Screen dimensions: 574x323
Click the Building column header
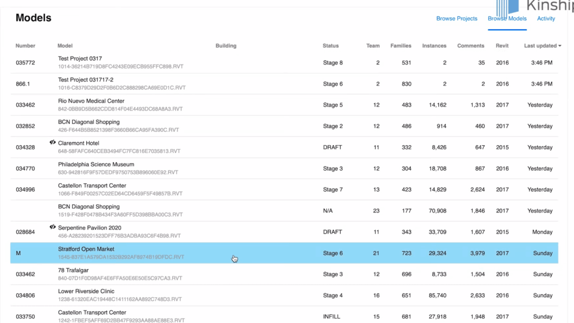click(226, 46)
